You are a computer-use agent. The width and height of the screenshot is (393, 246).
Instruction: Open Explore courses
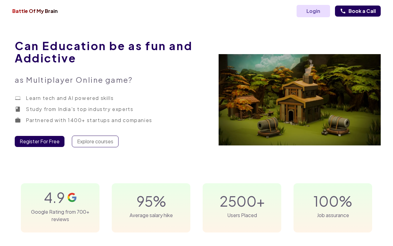95,141
